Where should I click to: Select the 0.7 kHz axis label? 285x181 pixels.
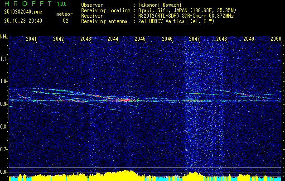coord(4,149)
